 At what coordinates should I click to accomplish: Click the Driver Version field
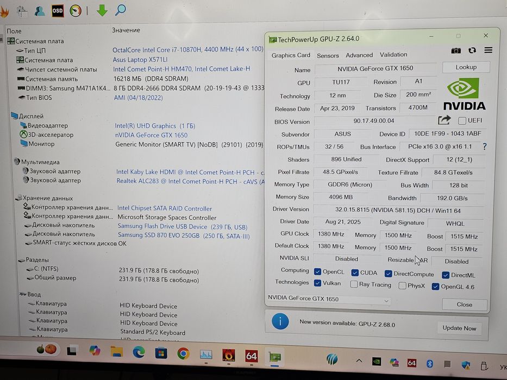tap(398, 211)
